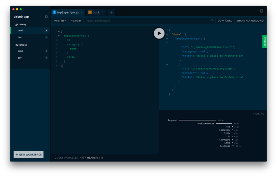This screenshot has width=277, height=176.
Task: Click the badge count on database dev
Action: pos(46,58)
